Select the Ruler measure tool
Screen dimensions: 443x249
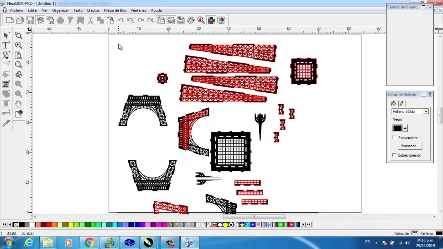click(x=6, y=113)
